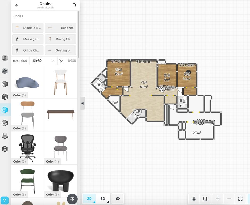Toggle visibility with the eye icon
Viewport: 250px width, 205px height.
point(118,199)
